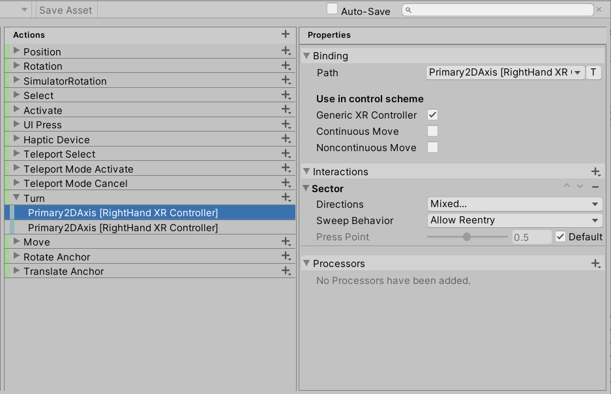Click the Save Asset button
The image size is (611, 394).
65,10
